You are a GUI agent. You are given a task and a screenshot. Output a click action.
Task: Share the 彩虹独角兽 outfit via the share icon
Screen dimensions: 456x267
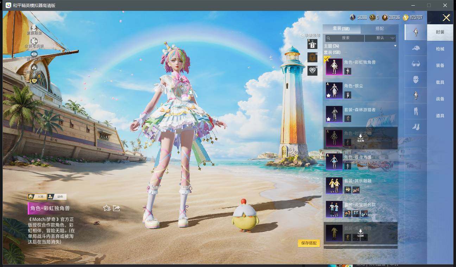point(116,208)
